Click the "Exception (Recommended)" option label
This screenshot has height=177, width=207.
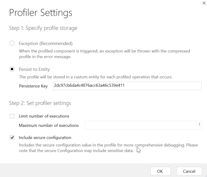click(46, 43)
